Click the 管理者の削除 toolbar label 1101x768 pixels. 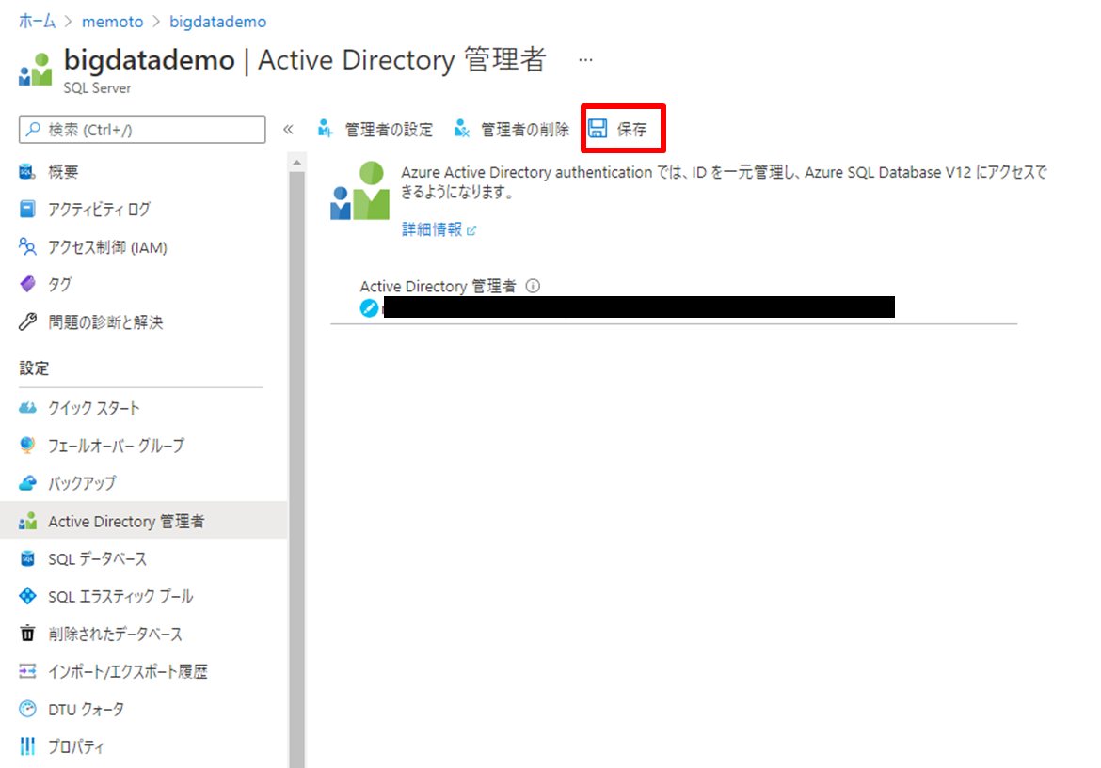(x=524, y=129)
